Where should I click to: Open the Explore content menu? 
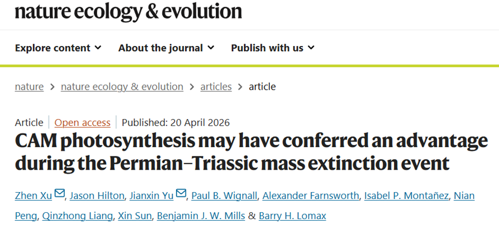58,48
